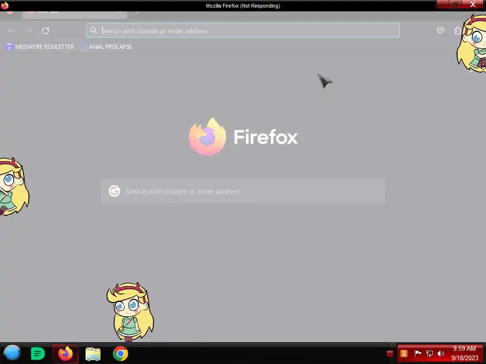The width and height of the screenshot is (486, 364).
Task: Open the Action Center flag icon
Action: pos(418,353)
